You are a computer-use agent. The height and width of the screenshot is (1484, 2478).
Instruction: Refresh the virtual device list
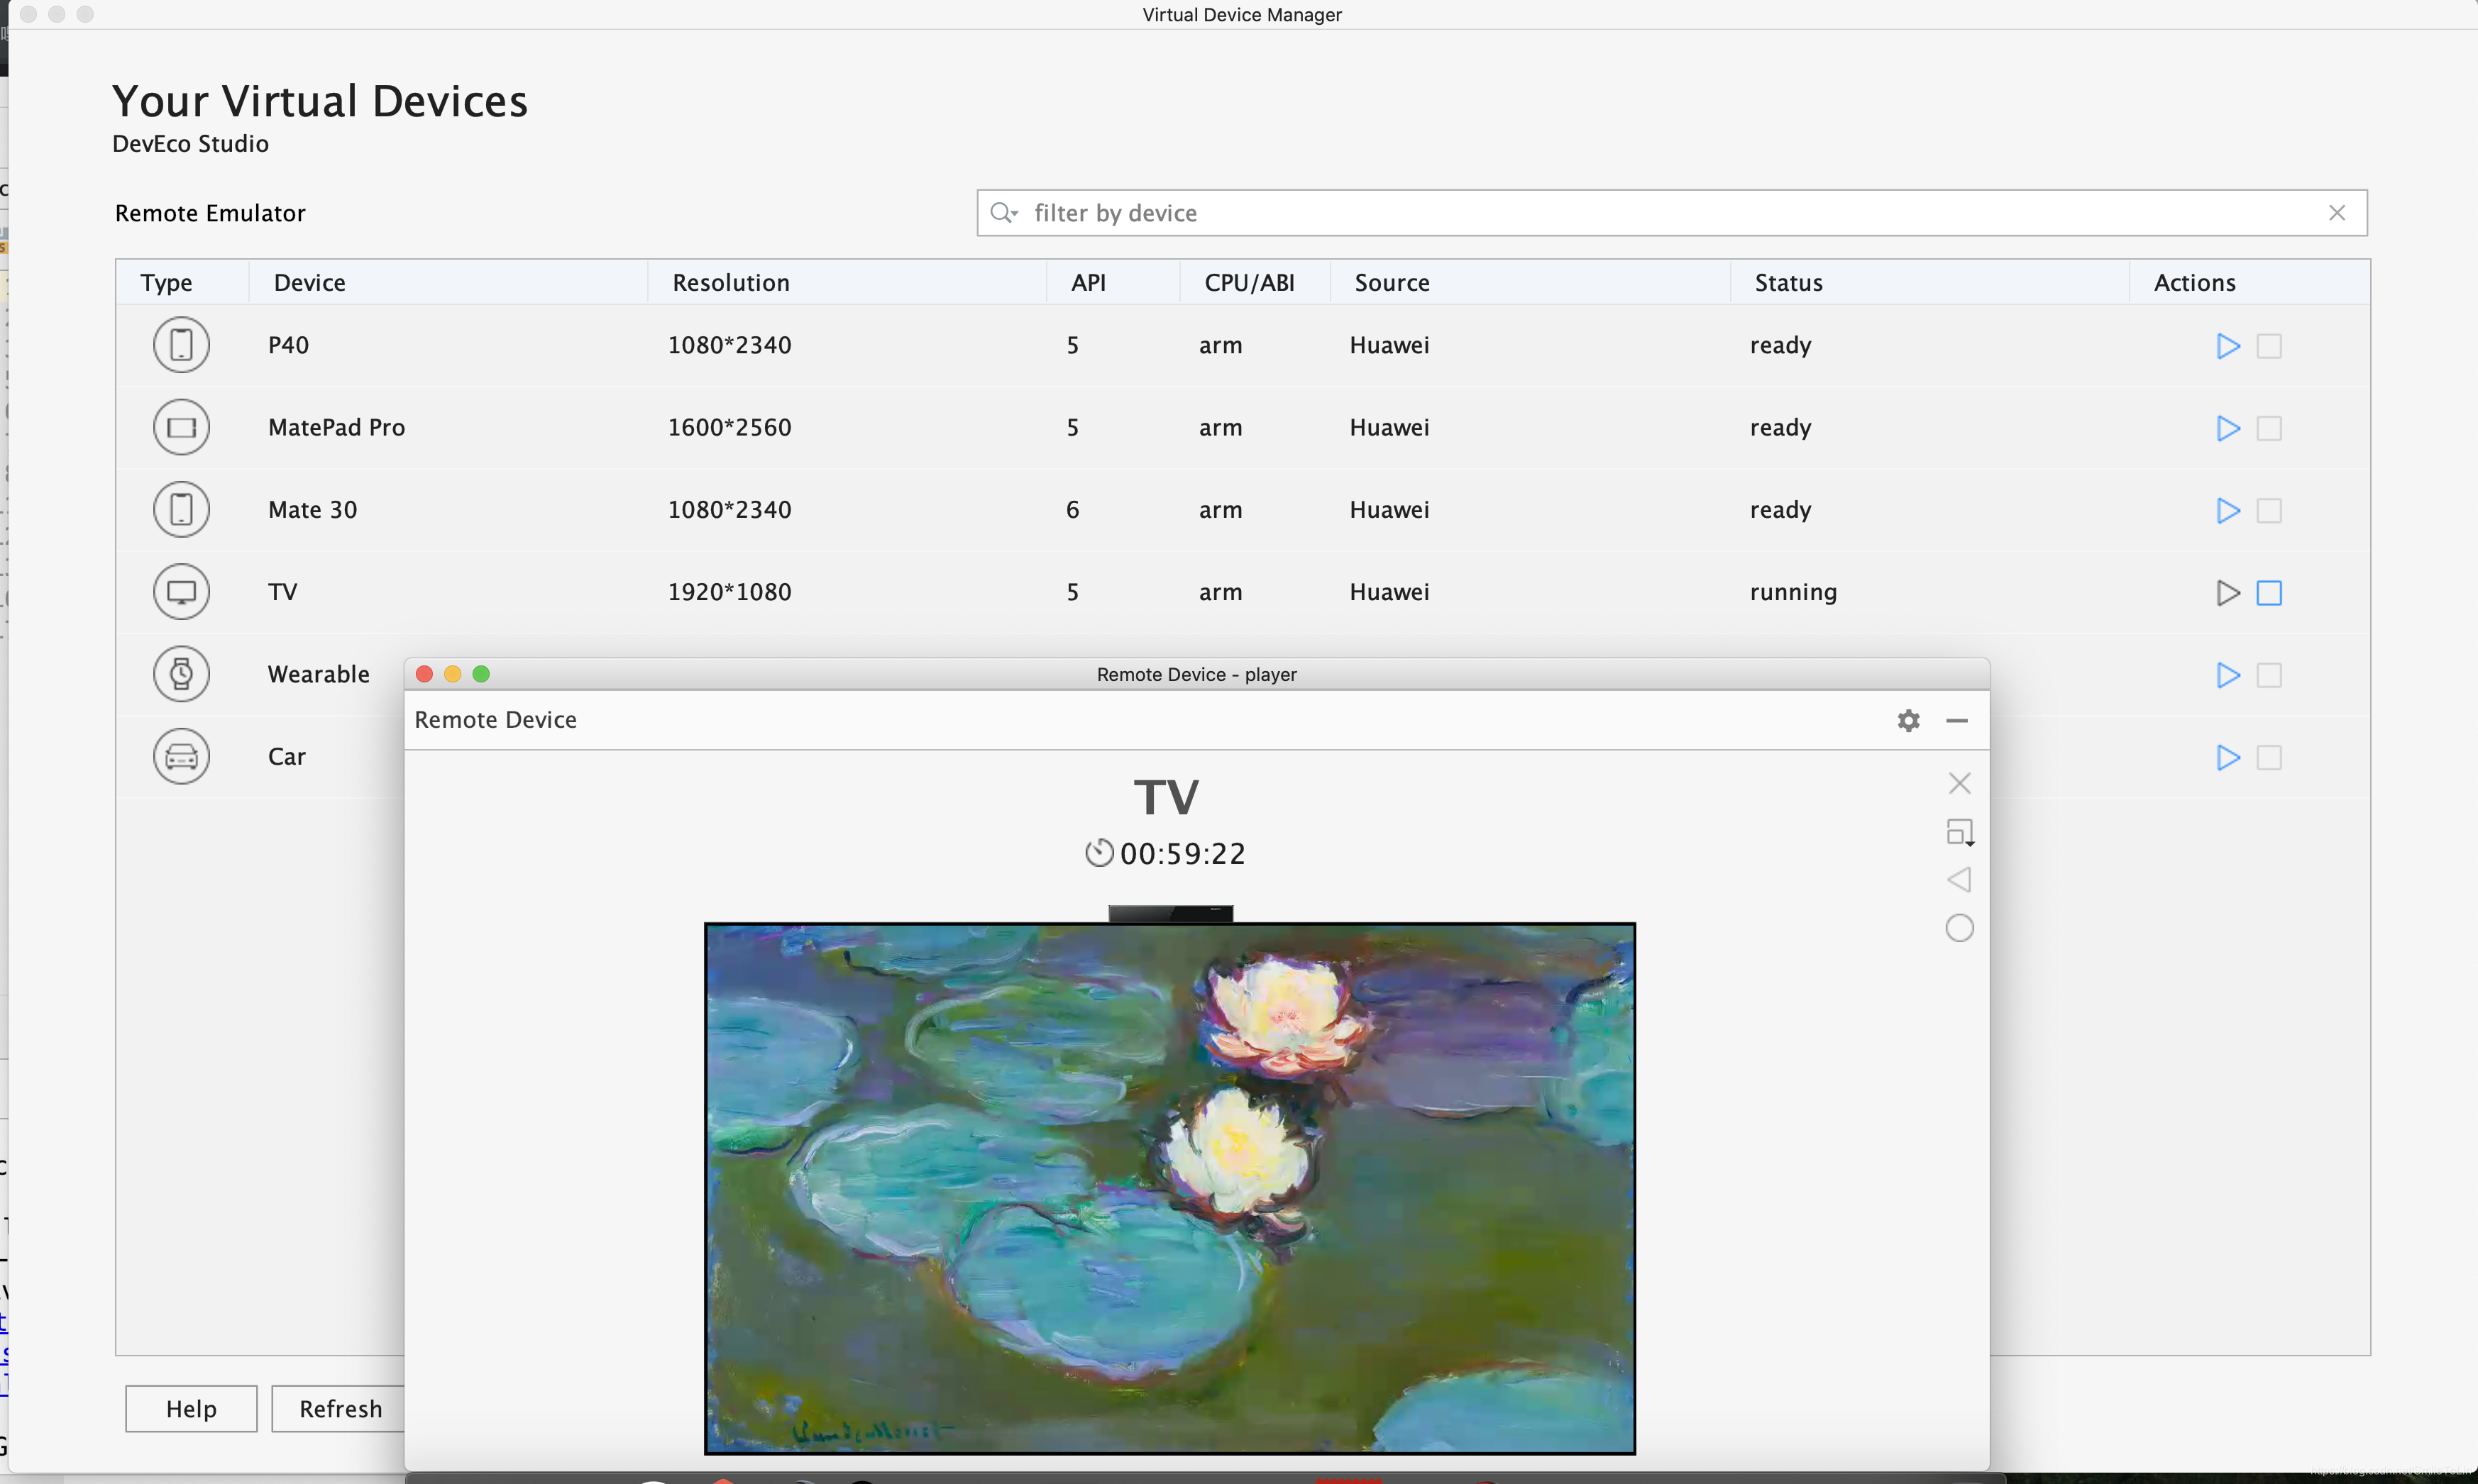[x=340, y=1408]
